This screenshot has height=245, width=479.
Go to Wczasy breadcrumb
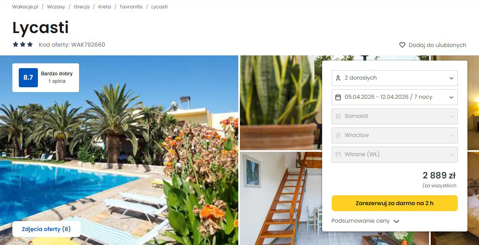(56, 7)
